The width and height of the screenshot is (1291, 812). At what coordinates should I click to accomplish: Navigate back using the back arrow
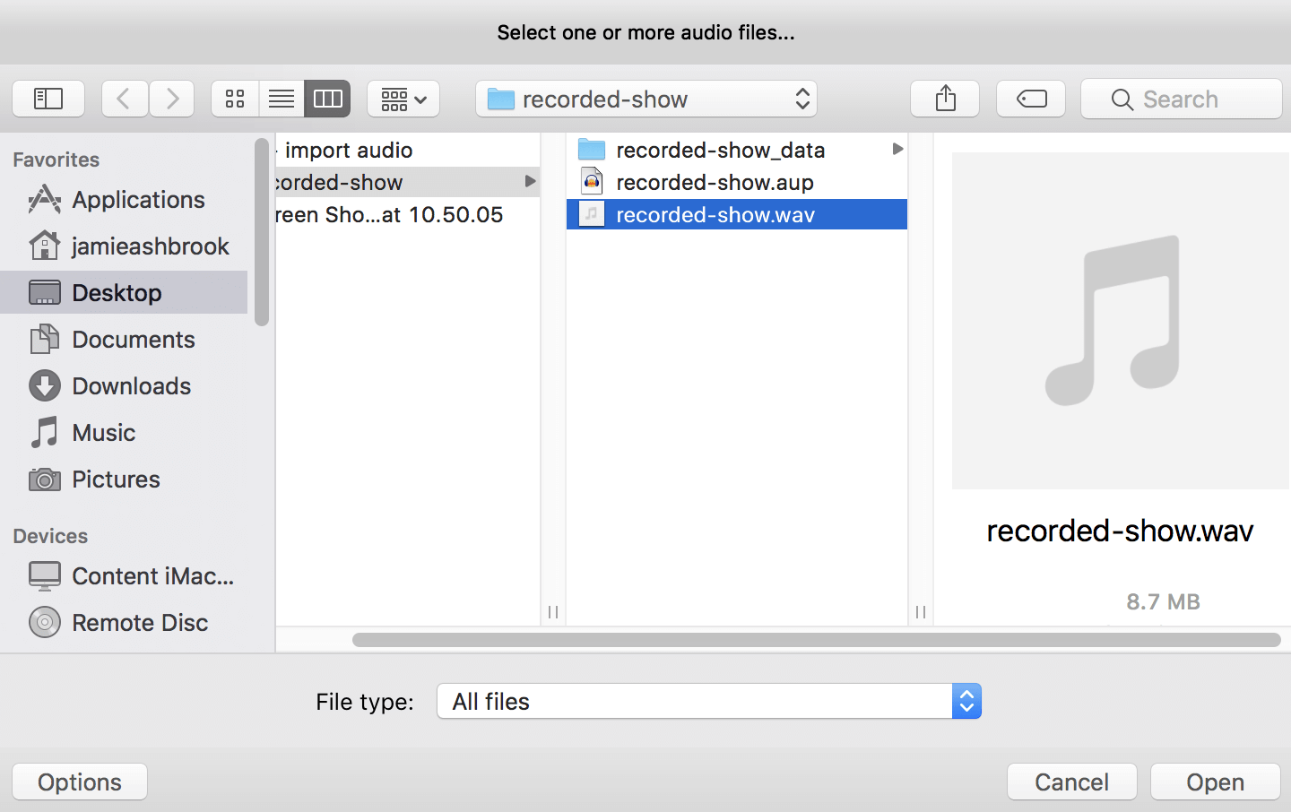(x=124, y=99)
